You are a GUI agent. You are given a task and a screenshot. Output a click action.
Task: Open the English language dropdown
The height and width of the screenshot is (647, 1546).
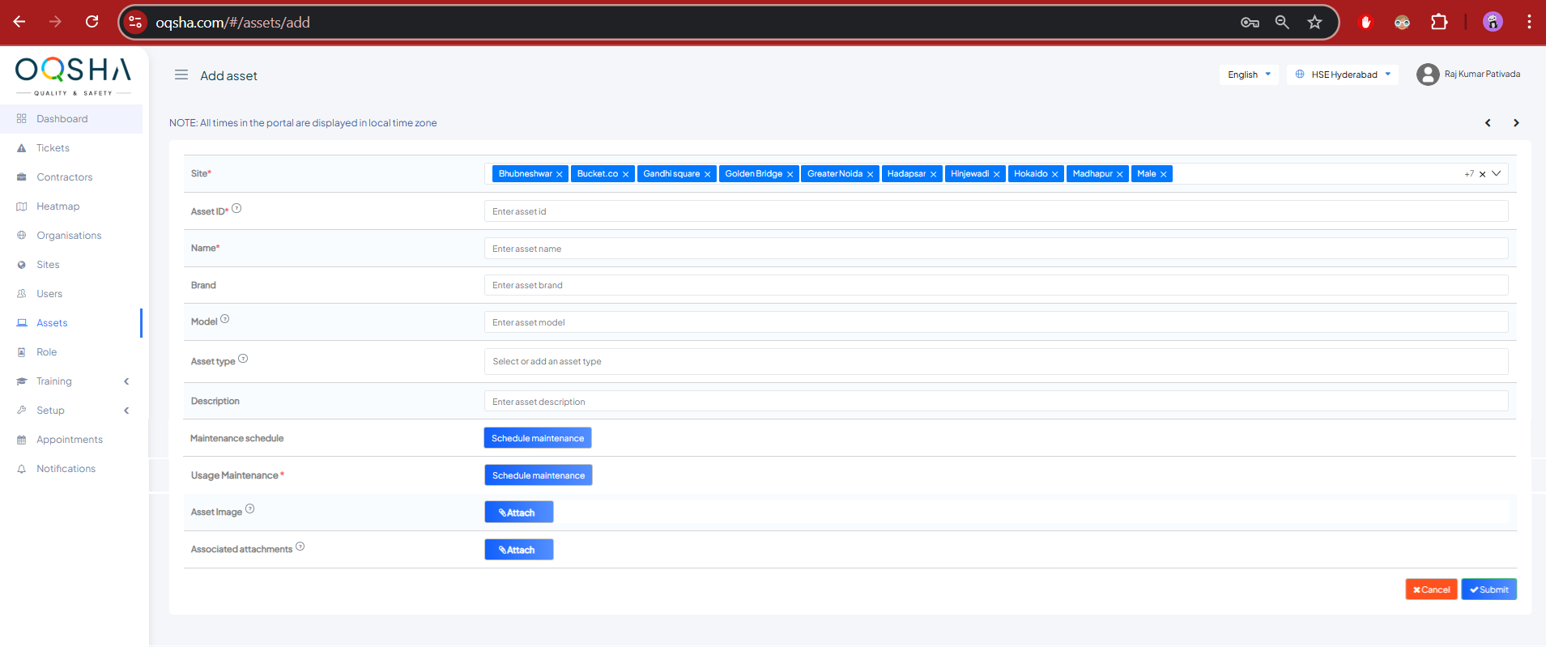1249,74
